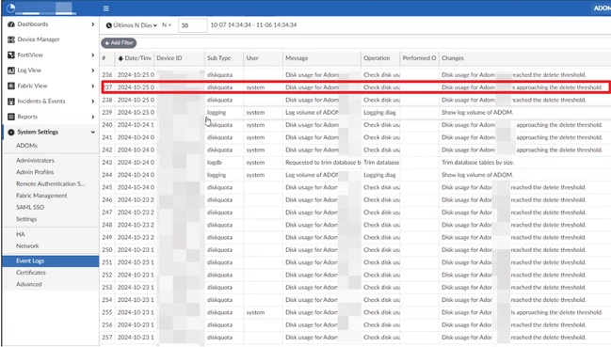Click the Fabric View icon
611x347 pixels.
tap(11, 86)
